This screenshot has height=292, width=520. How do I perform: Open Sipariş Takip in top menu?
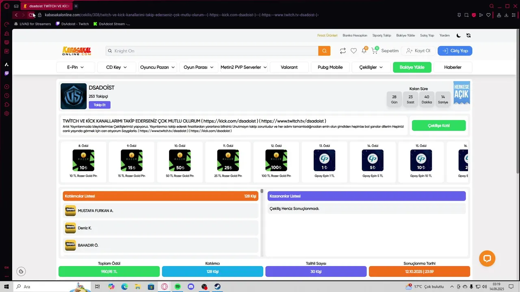382,35
